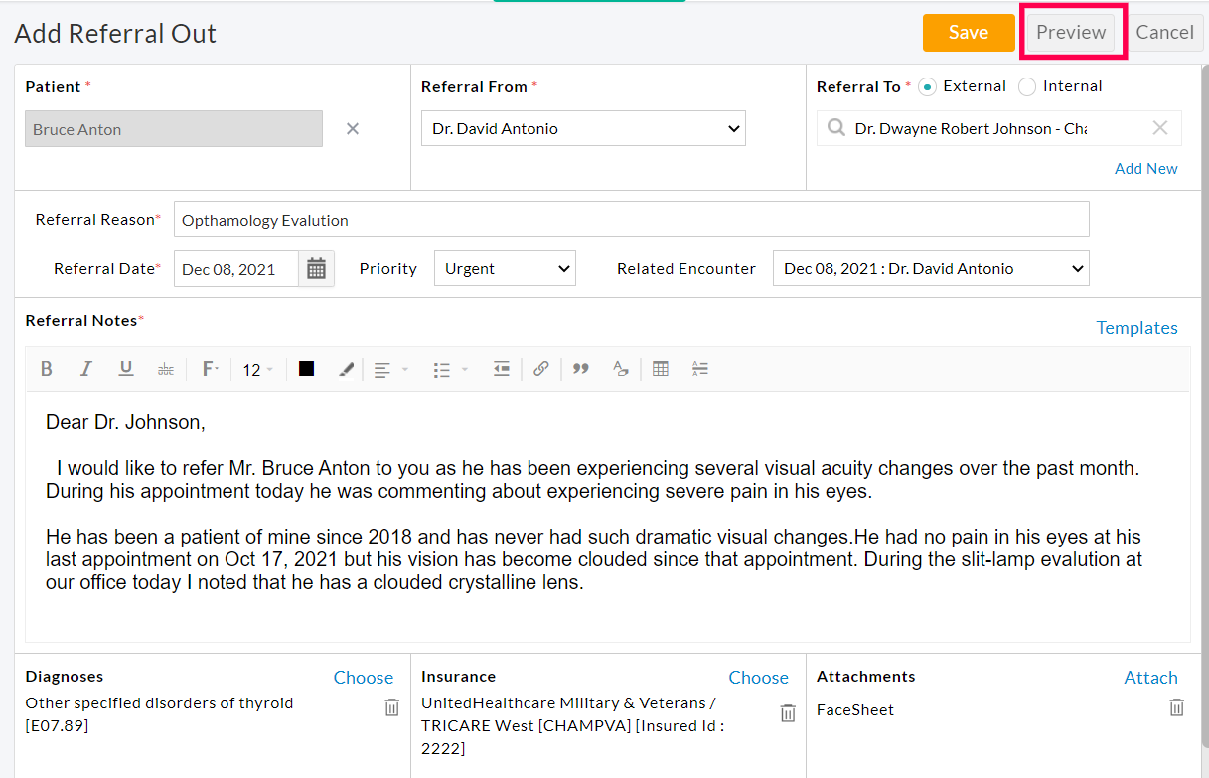The height and width of the screenshot is (778, 1209).
Task: Apply italic formatting in notes editor
Action: click(x=85, y=368)
